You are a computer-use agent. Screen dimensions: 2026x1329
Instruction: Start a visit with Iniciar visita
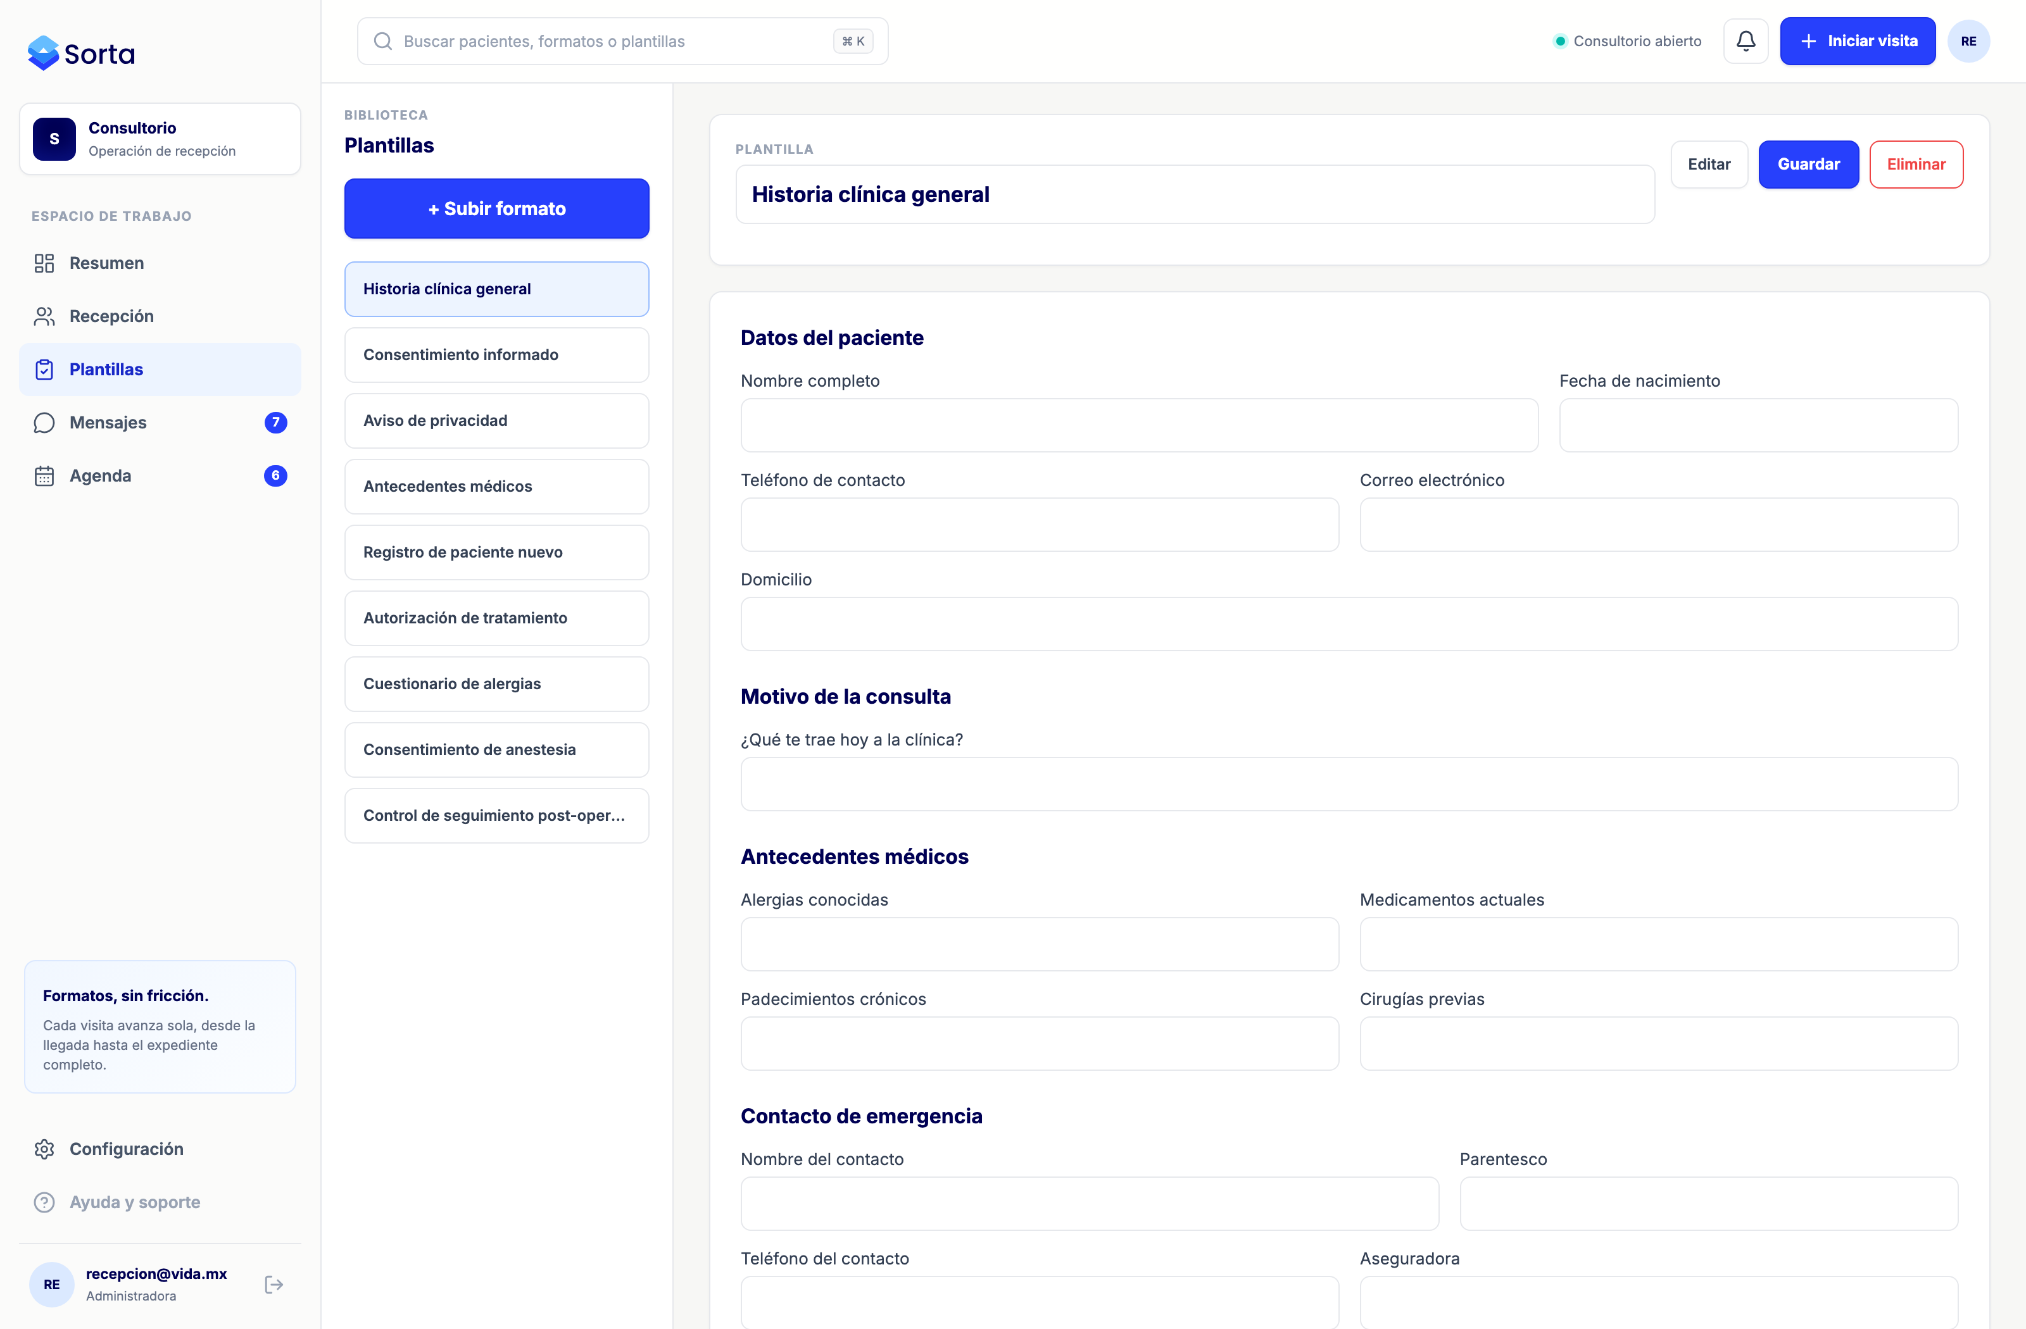1858,41
